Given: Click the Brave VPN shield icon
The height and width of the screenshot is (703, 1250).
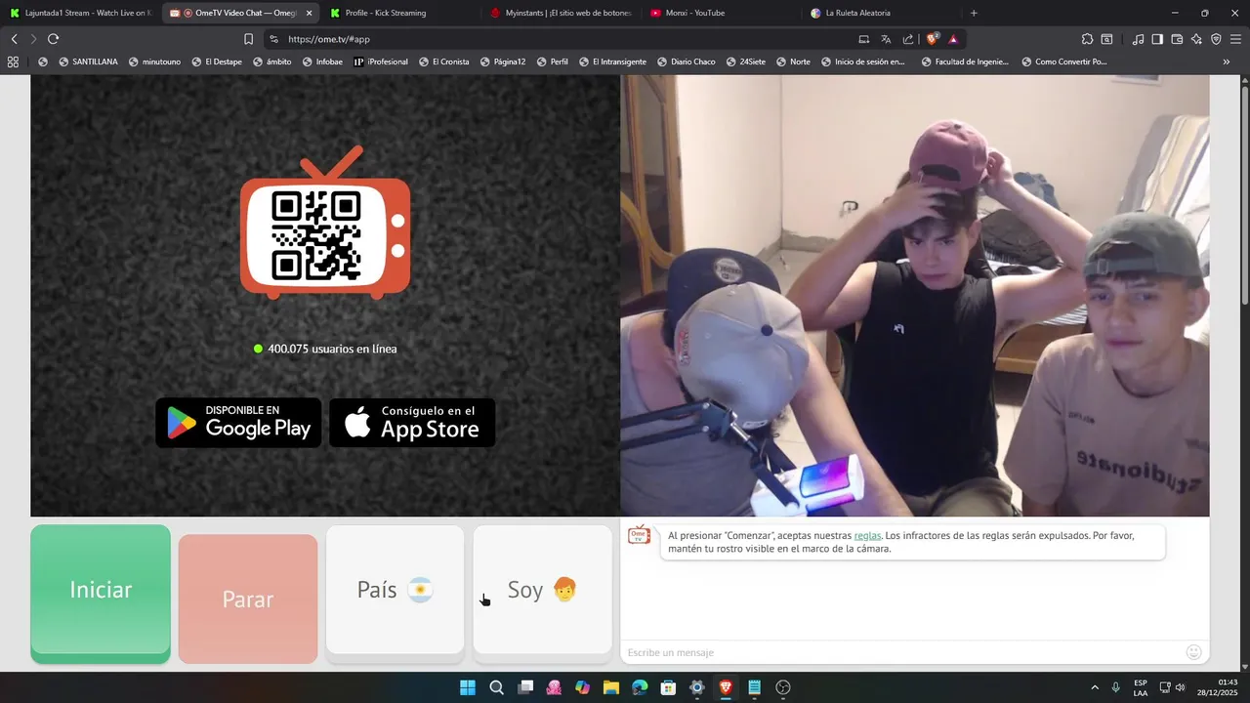Looking at the screenshot, I should pyautogui.click(x=1216, y=39).
